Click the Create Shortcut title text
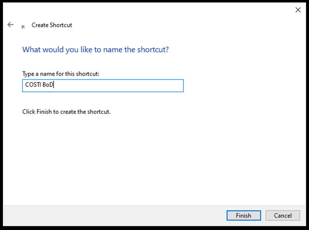The height and width of the screenshot is (230, 309). tap(52, 25)
